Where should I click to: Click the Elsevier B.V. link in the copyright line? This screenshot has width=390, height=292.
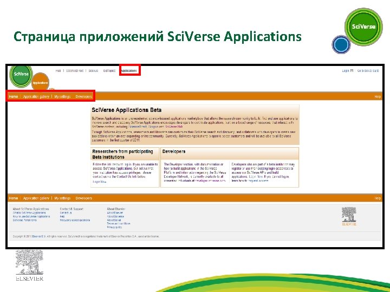click(39, 236)
